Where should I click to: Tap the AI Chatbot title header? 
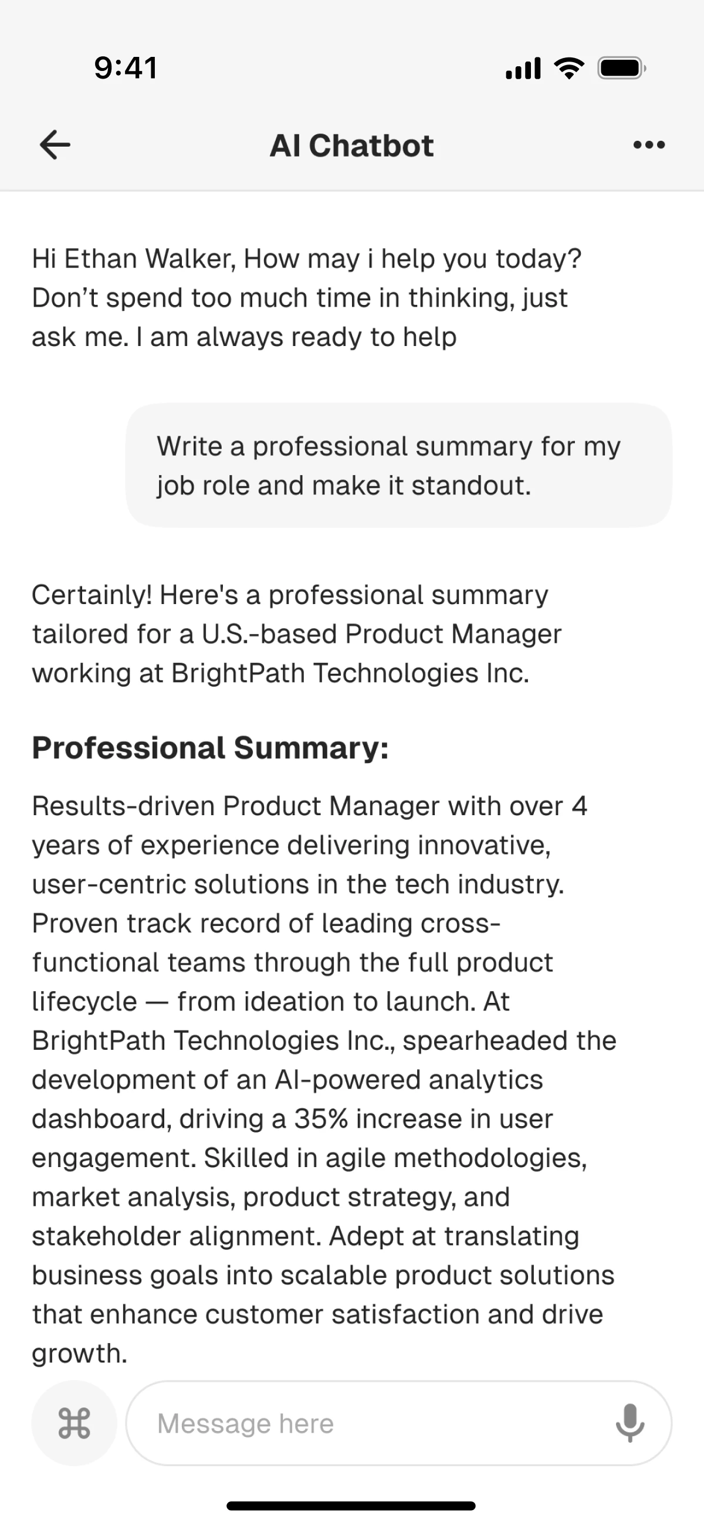point(352,144)
